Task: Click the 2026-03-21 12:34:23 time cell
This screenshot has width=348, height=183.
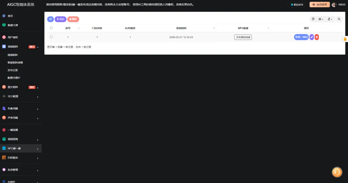Action: (181, 37)
